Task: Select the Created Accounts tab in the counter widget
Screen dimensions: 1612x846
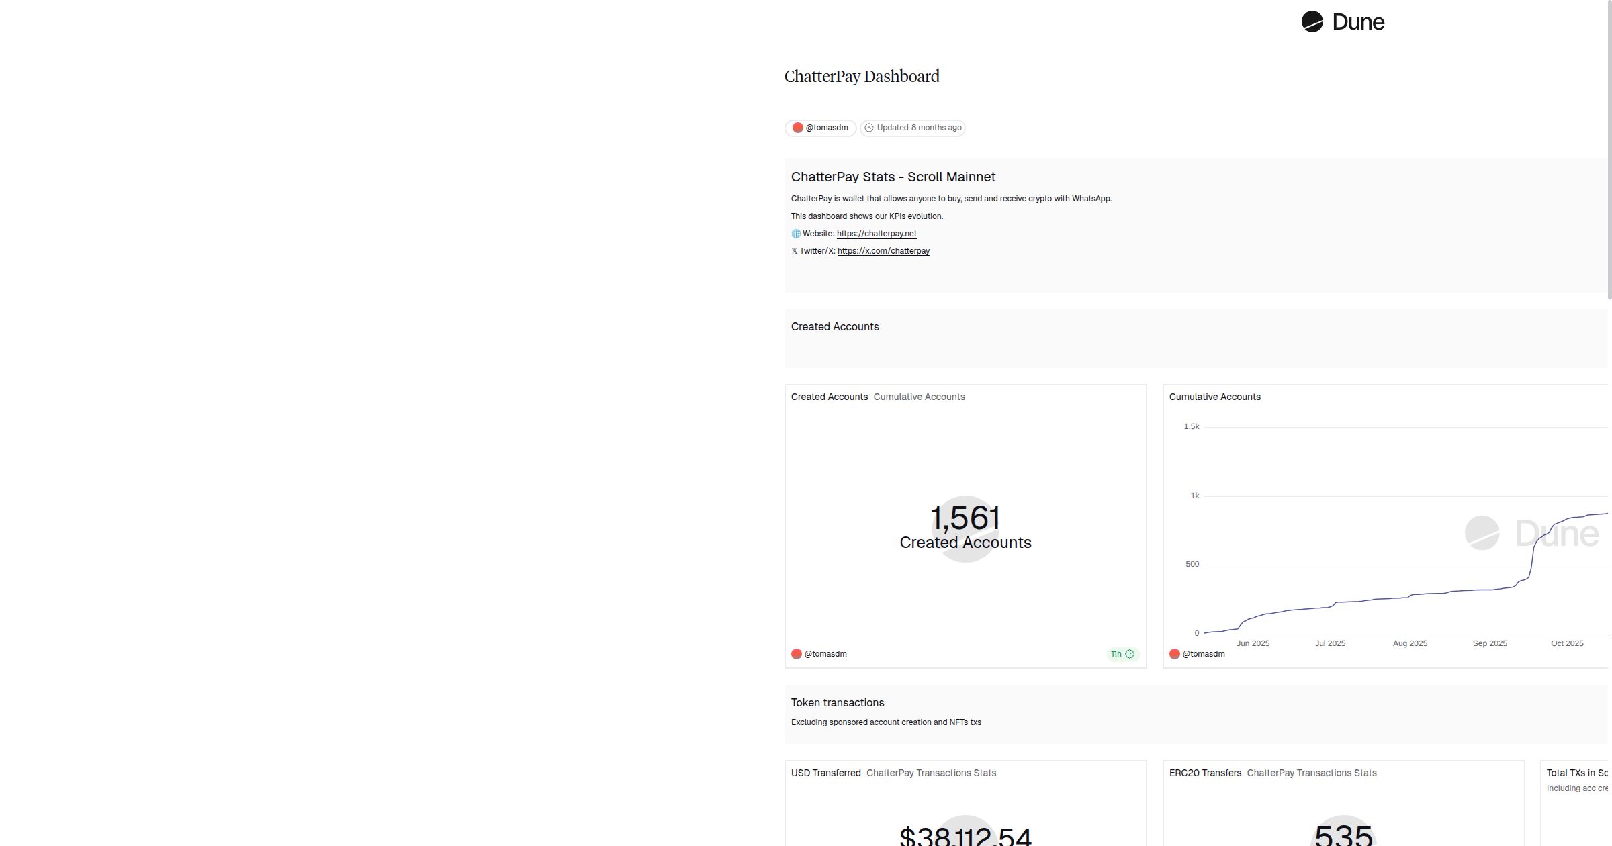Action: 830,397
